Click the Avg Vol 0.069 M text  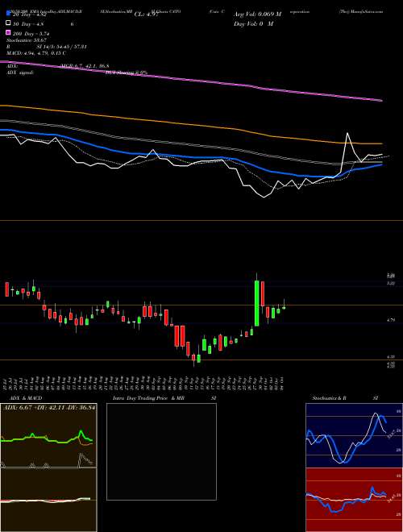(x=257, y=15)
